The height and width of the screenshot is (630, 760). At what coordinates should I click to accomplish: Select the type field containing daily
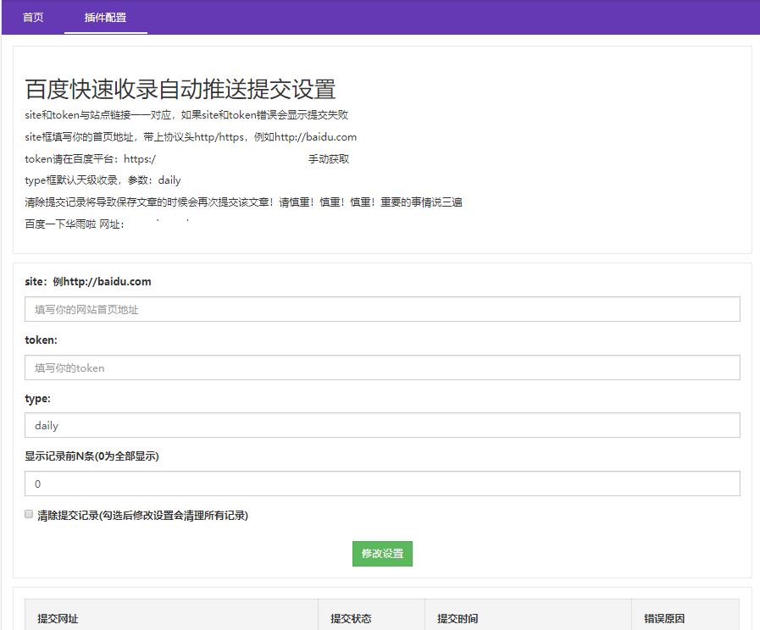[380, 425]
